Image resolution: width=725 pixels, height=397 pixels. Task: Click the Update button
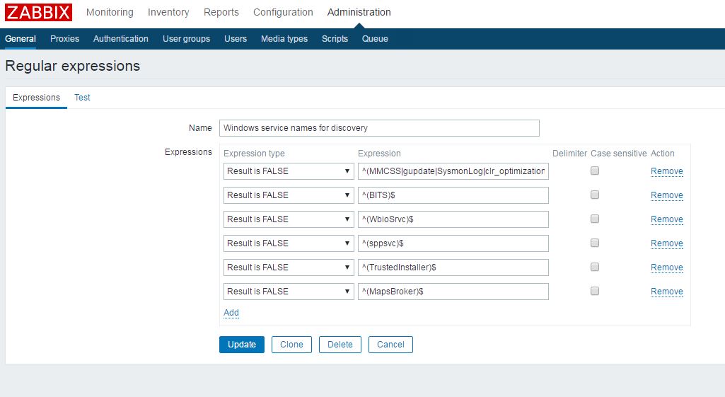pos(242,345)
